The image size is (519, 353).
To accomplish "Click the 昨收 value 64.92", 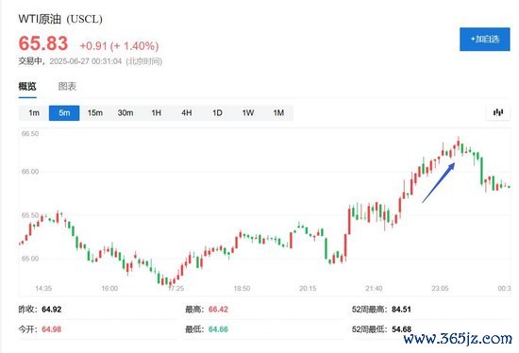I will [52, 310].
